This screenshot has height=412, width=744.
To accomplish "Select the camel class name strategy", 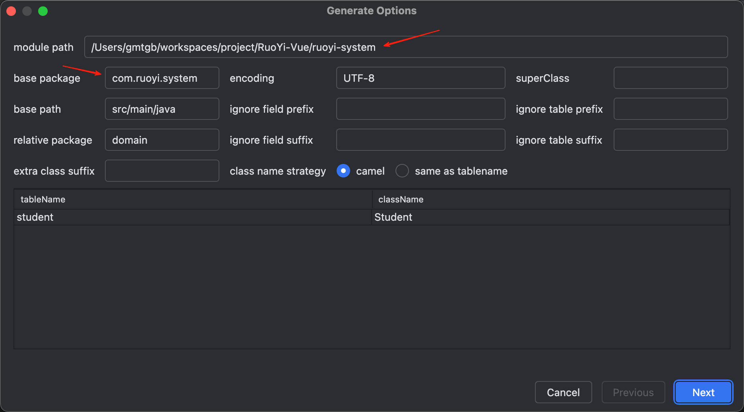I will [343, 171].
